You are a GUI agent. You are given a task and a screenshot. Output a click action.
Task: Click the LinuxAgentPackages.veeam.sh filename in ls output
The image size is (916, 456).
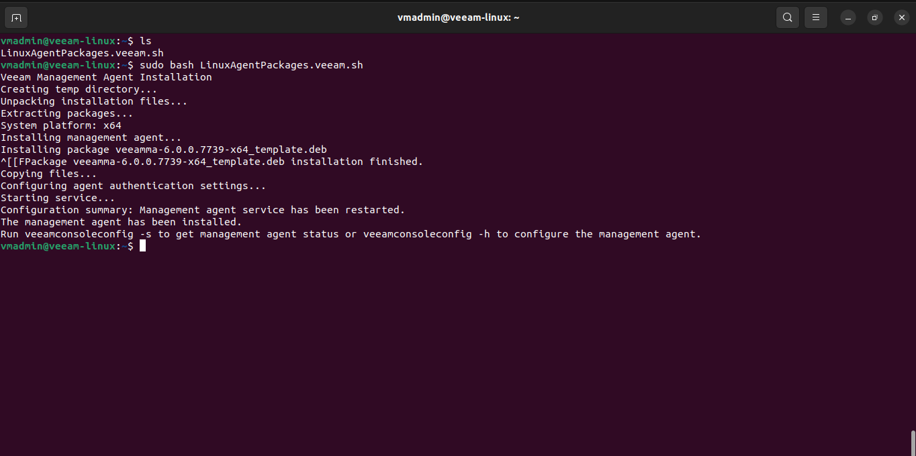(82, 53)
